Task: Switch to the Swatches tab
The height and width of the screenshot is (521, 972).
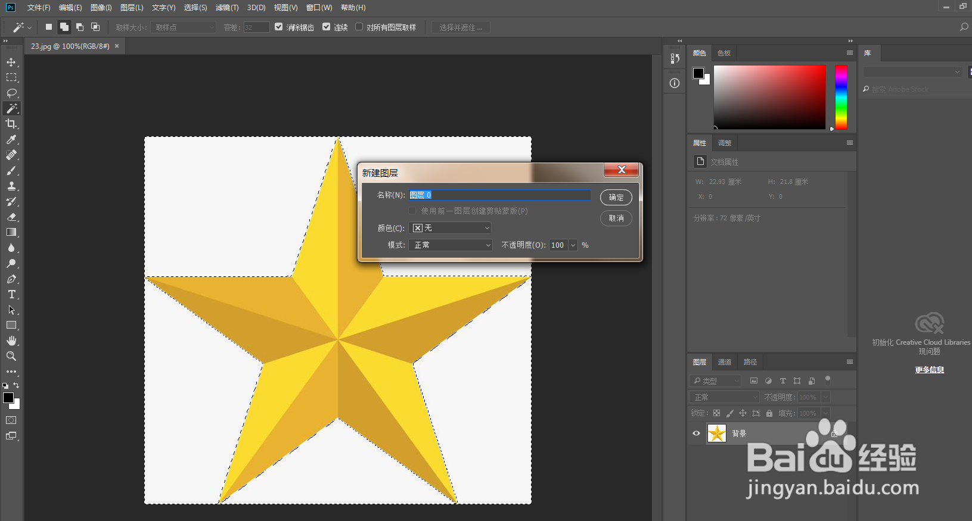Action: (724, 53)
